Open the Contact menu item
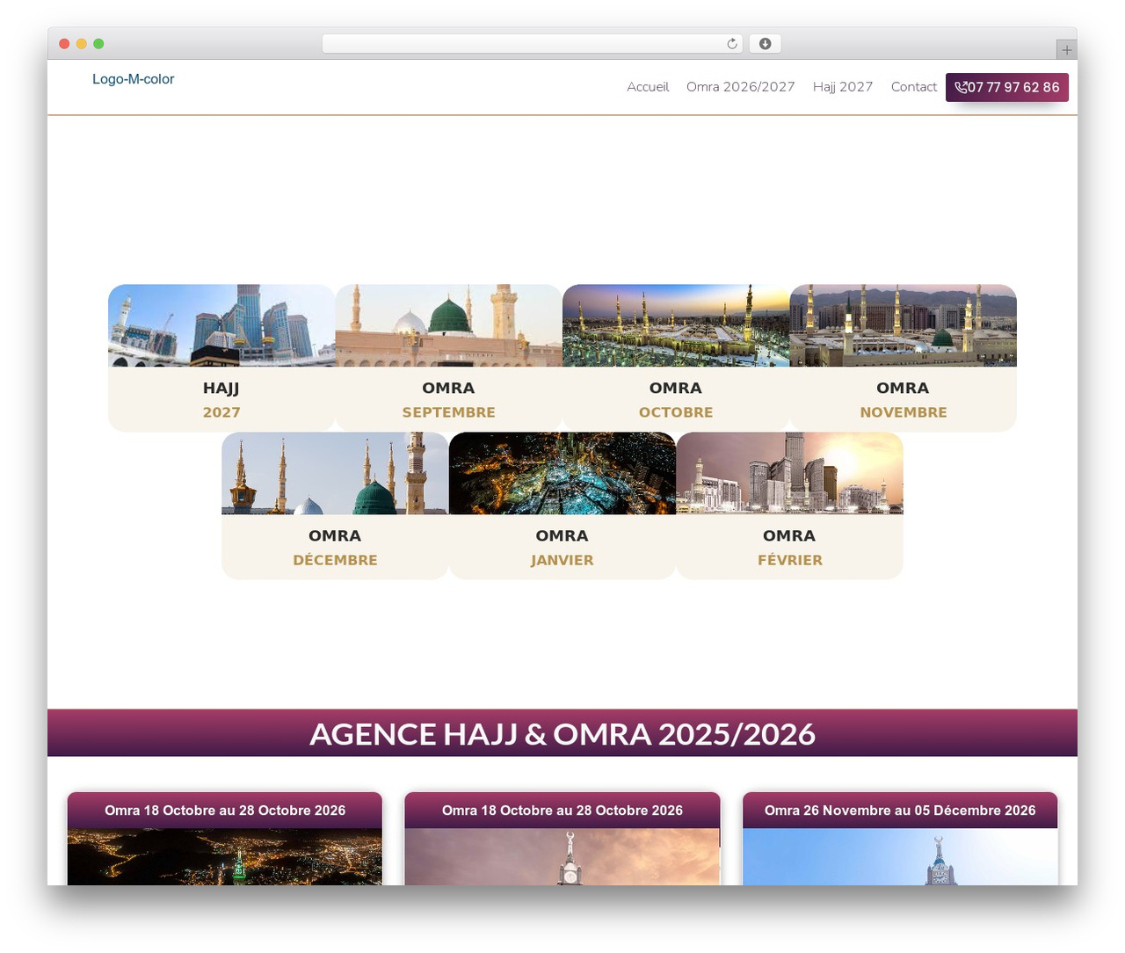The width and height of the screenshot is (1125, 953). coord(914,87)
